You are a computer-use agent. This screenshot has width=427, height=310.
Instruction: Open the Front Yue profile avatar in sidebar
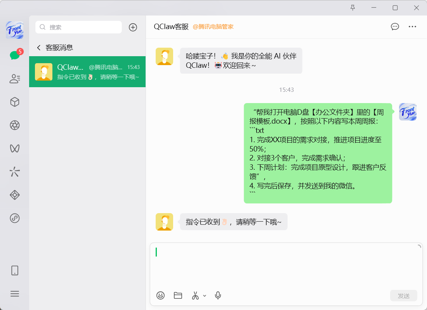click(x=15, y=30)
